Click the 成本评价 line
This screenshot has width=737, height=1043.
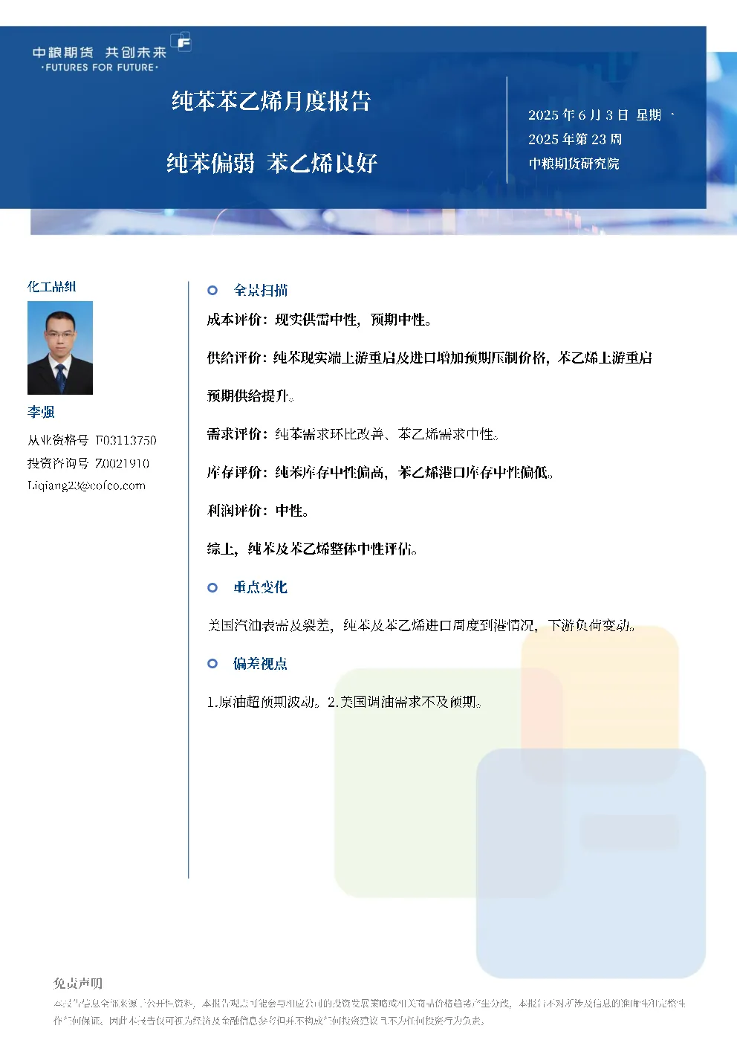319,320
